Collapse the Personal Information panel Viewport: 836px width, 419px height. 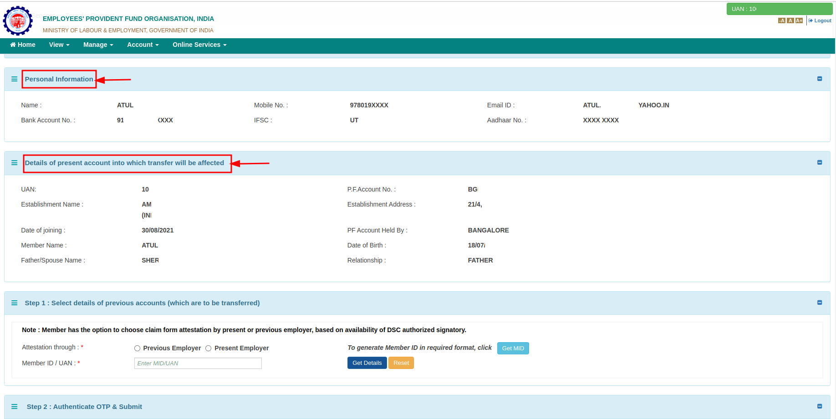(x=820, y=79)
